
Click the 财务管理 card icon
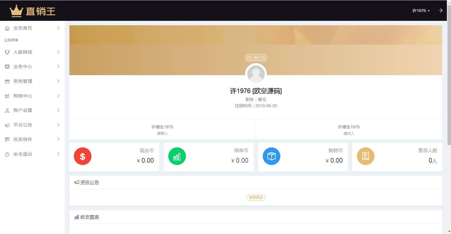7,81
